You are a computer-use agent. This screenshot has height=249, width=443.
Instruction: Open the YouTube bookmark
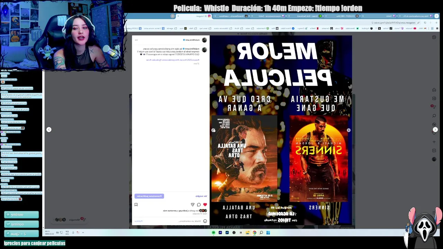[x=411, y=28]
